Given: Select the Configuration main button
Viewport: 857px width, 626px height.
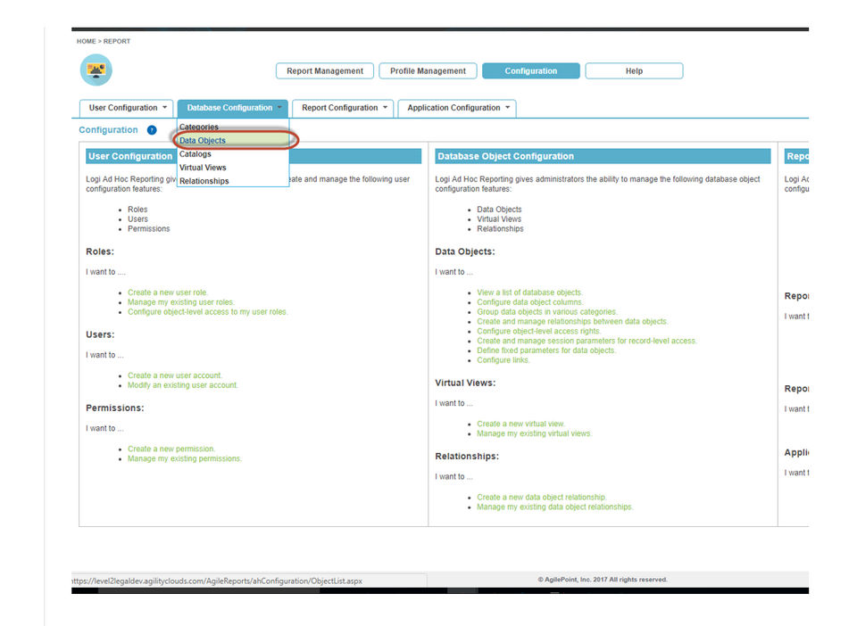Looking at the screenshot, I should pos(530,71).
